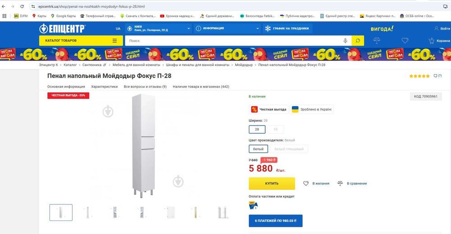Select width option 28

pos(257,129)
